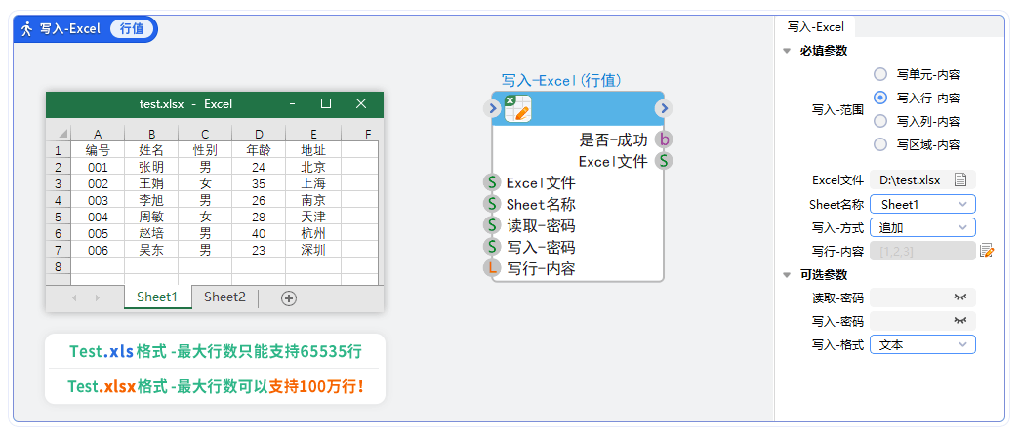Switch to the Sheet2 worksheet tab

point(224,297)
